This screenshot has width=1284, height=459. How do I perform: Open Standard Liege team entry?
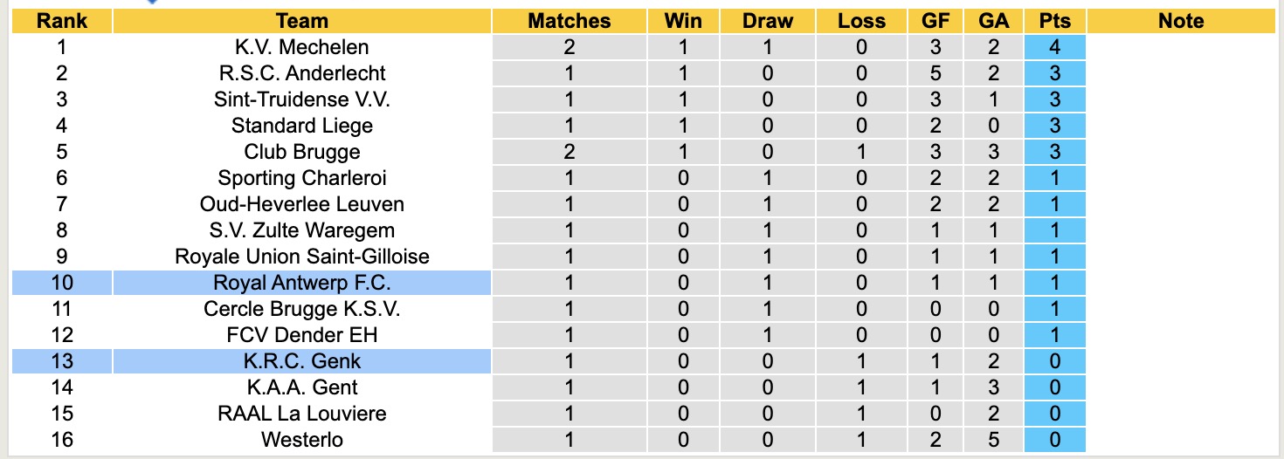[301, 126]
